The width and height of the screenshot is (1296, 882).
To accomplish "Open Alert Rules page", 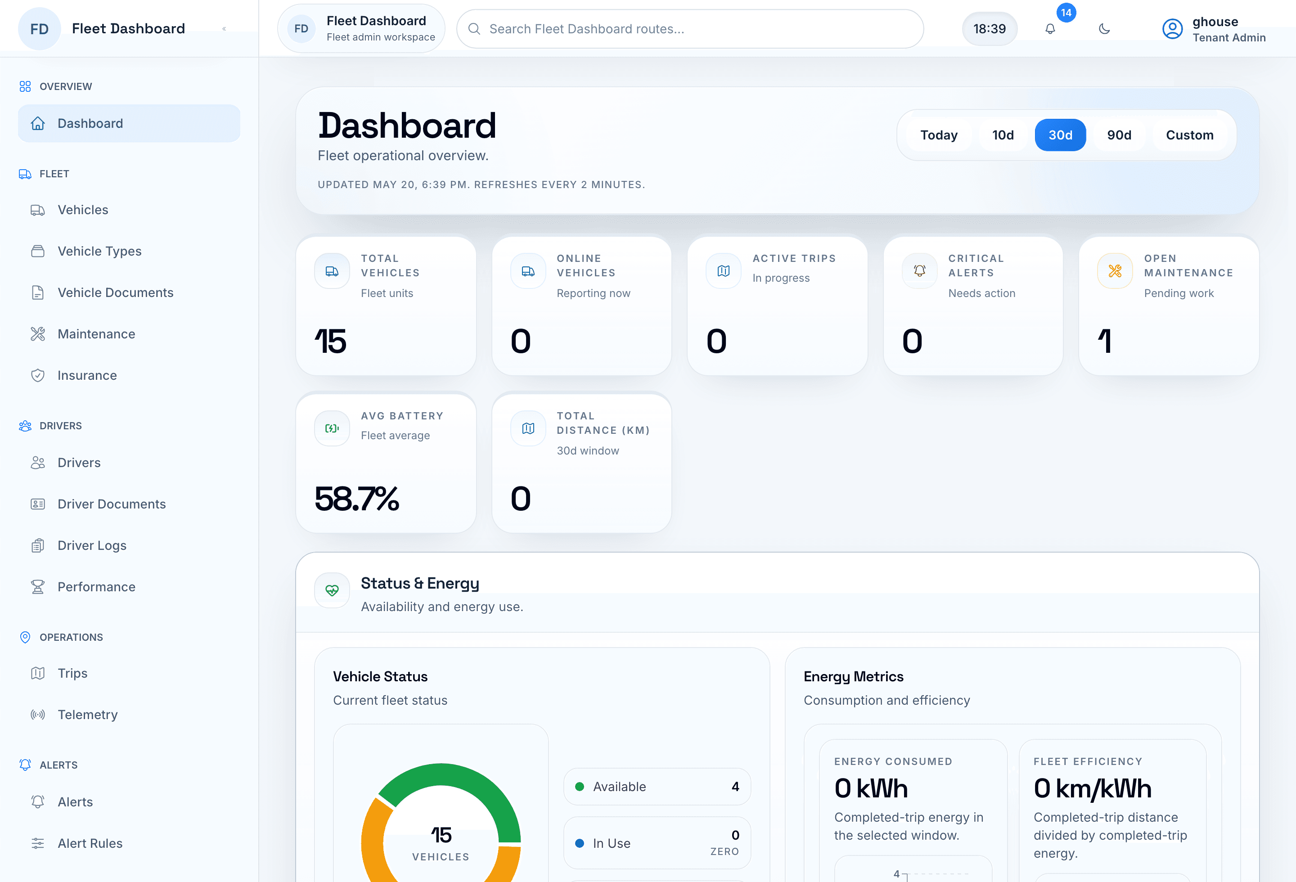I will [130, 844].
